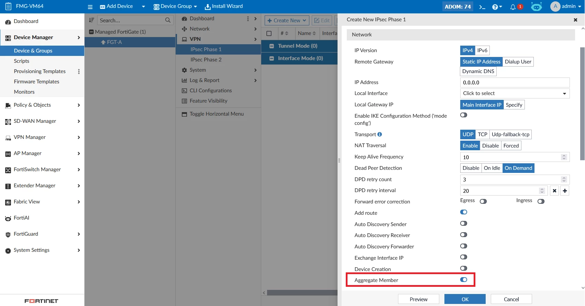The width and height of the screenshot is (585, 306).
Task: Select IPv6 IP version
Action: [x=482, y=50]
